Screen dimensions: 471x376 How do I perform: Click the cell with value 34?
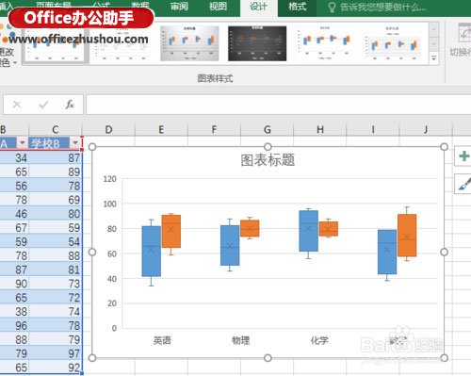14,157
